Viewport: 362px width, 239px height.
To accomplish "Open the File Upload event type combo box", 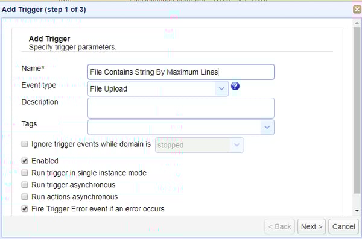I will pos(158,88).
